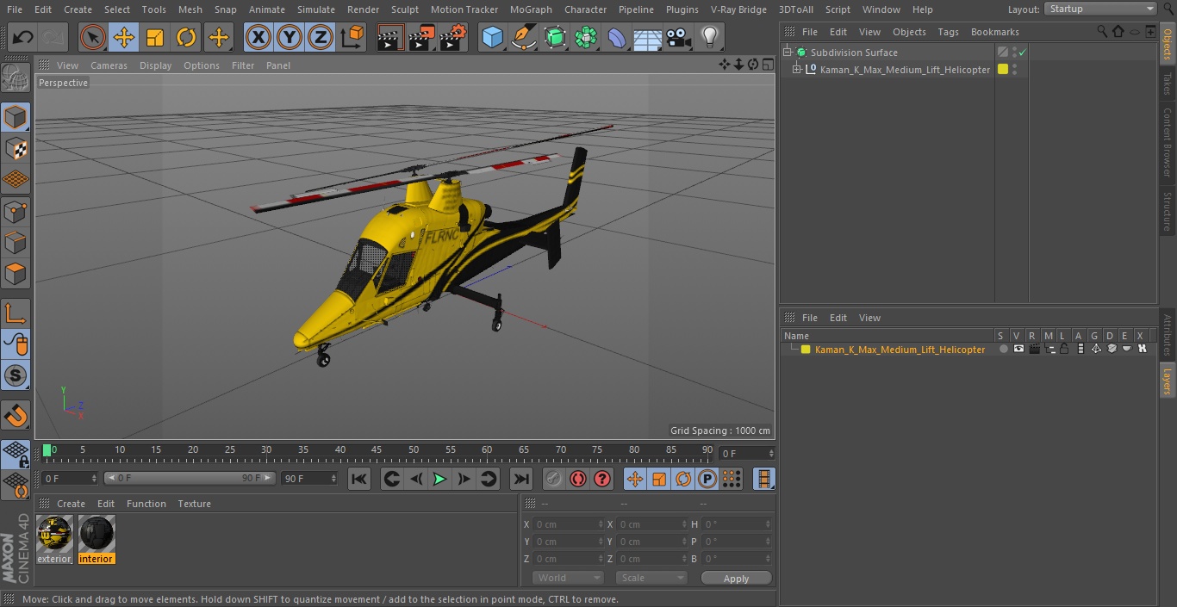Add a floor environment object
1177x607 pixels.
pyautogui.click(x=648, y=37)
